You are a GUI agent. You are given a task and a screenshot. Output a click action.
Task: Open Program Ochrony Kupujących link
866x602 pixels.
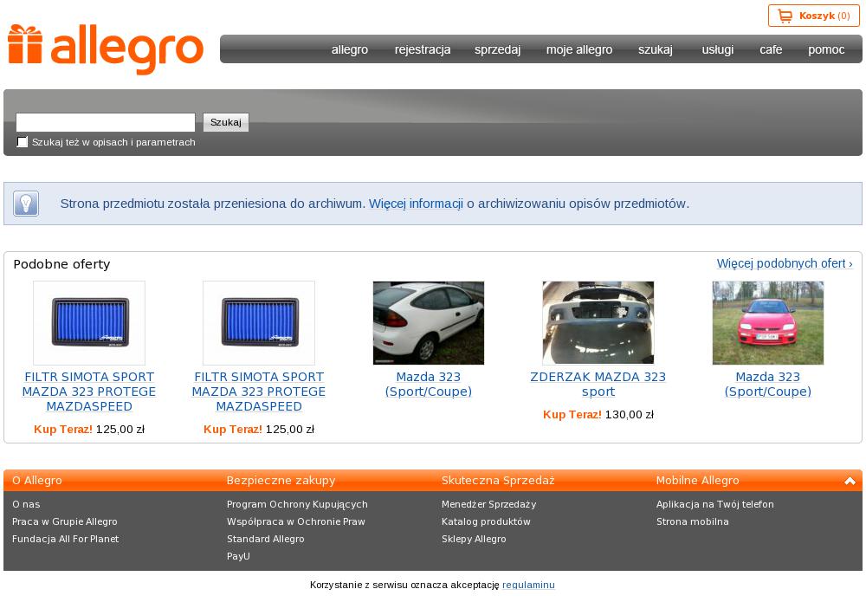[297, 504]
